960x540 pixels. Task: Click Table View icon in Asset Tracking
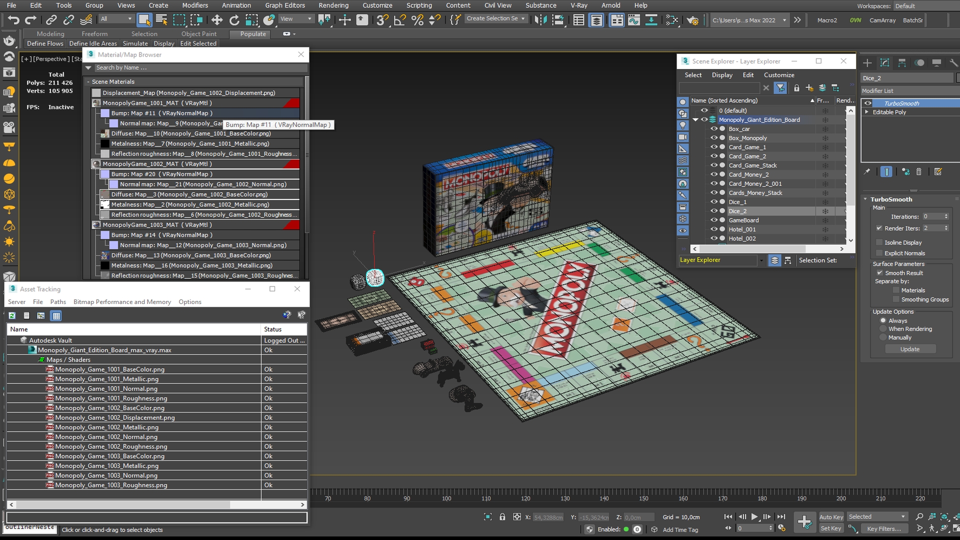point(56,315)
